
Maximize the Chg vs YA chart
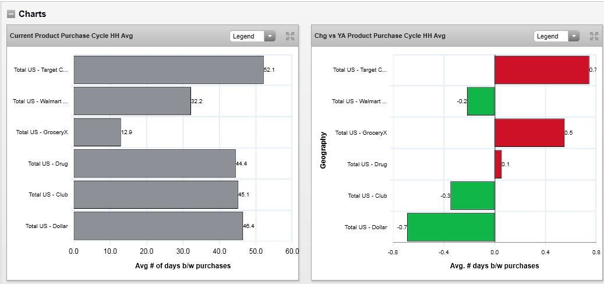point(594,36)
